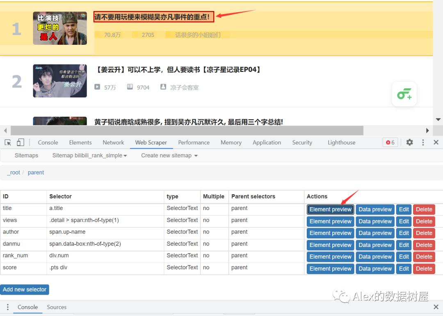The width and height of the screenshot is (443, 316).
Task: Open the console drawer three-dot menu
Action: [7, 307]
